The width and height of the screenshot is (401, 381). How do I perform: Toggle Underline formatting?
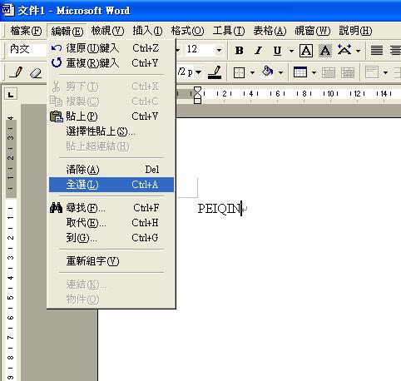click(277, 51)
